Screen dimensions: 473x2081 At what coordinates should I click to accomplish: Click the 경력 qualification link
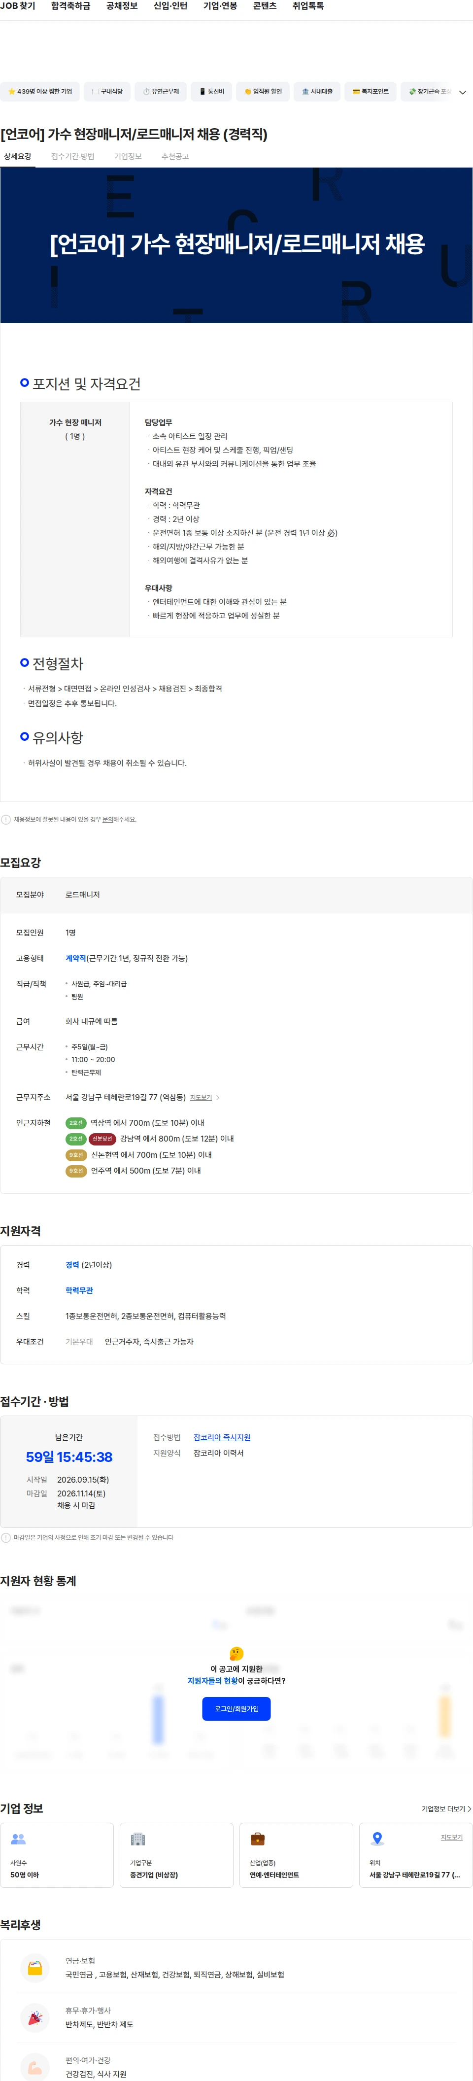coord(72,1265)
